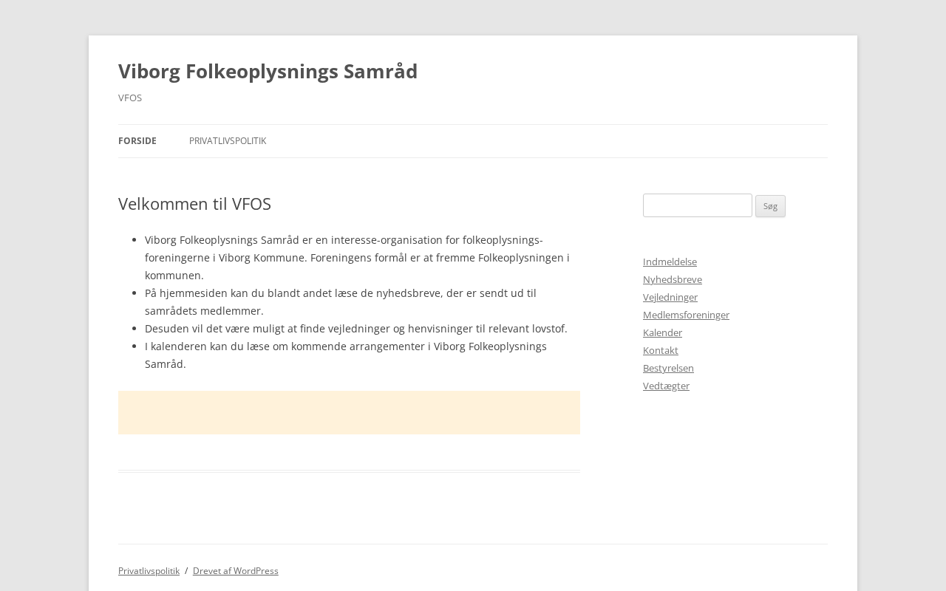Open the Indmeldelse sidebar link
Image resolution: width=946 pixels, height=591 pixels.
point(670,262)
